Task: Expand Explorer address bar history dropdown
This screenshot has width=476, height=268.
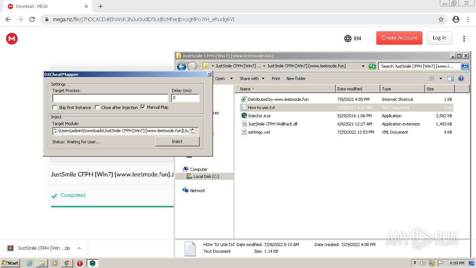Action: click(363, 66)
